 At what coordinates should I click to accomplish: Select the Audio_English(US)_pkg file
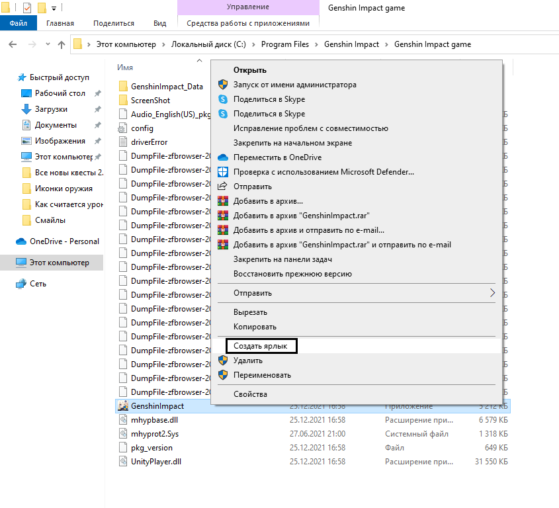click(171, 114)
